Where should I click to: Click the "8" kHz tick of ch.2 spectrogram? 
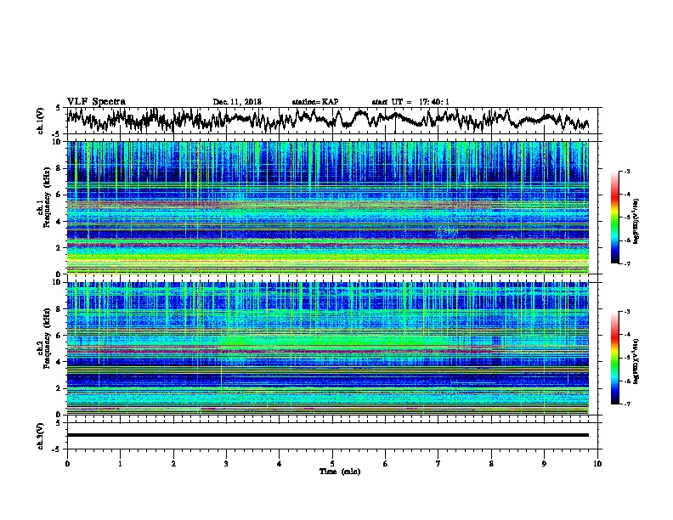(x=59, y=309)
